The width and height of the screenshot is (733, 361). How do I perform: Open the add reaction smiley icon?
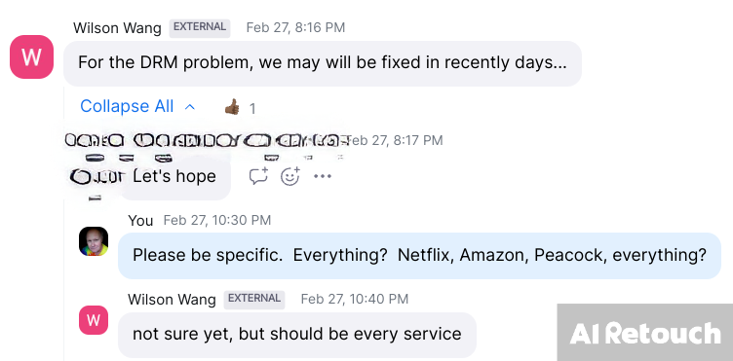coord(289,176)
